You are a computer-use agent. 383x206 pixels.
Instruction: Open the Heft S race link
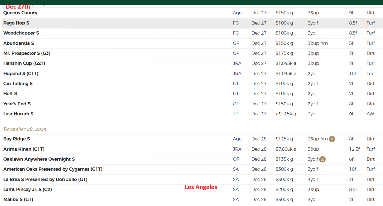10,94
